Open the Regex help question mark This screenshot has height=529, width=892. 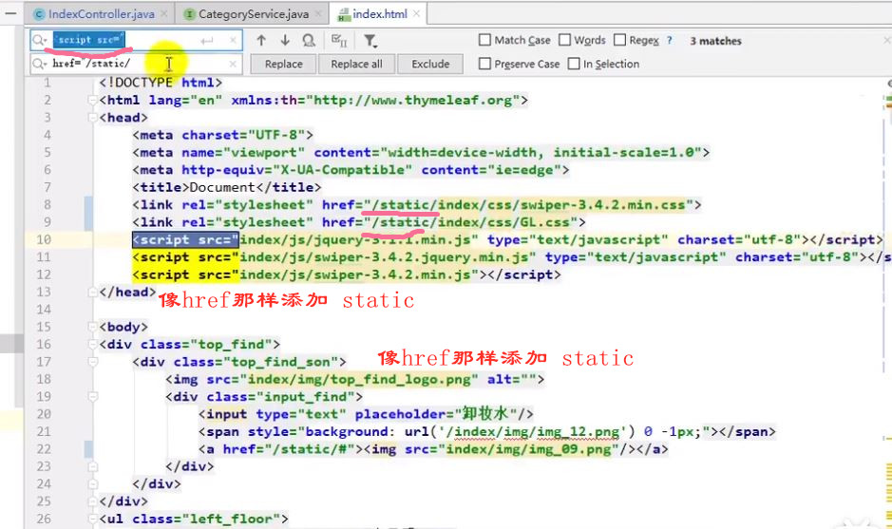670,41
